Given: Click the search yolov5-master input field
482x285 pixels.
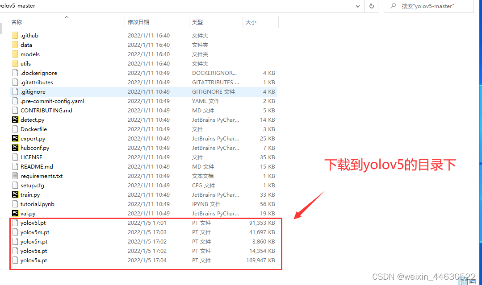Looking at the screenshot, I should click(428, 6).
